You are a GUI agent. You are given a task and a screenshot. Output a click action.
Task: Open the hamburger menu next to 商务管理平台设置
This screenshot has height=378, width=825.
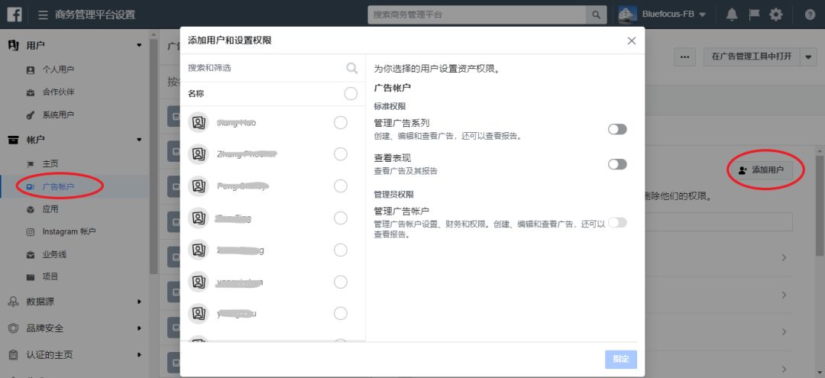(43, 15)
